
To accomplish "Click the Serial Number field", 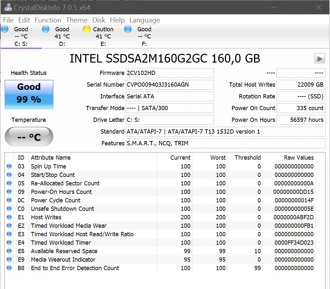I will click(x=170, y=85).
